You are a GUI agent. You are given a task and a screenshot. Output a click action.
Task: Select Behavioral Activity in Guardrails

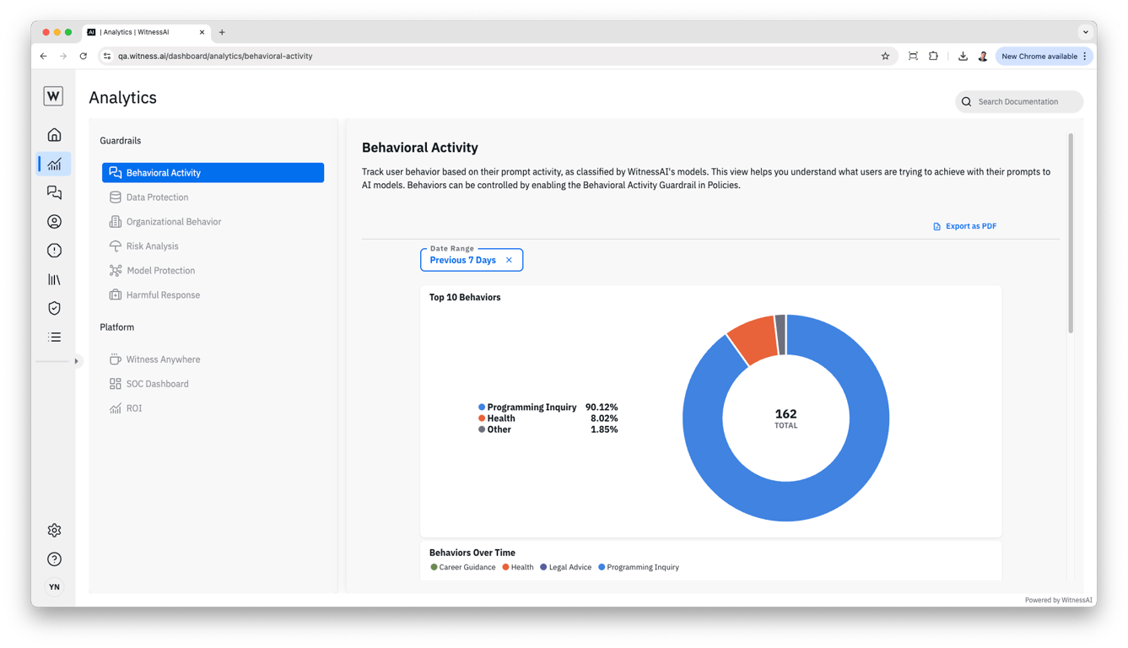(213, 173)
